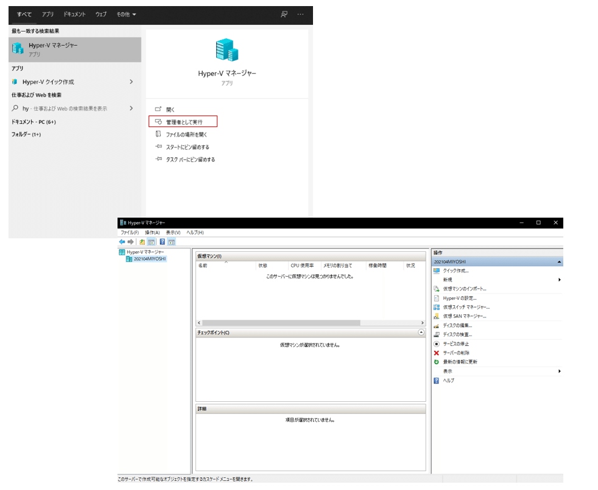
Task: Select 202104MIYOSHI server in the tree
Action: [146, 259]
